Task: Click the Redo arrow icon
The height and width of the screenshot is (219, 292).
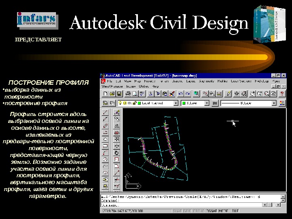Action: pyautogui.click(x=187, y=94)
